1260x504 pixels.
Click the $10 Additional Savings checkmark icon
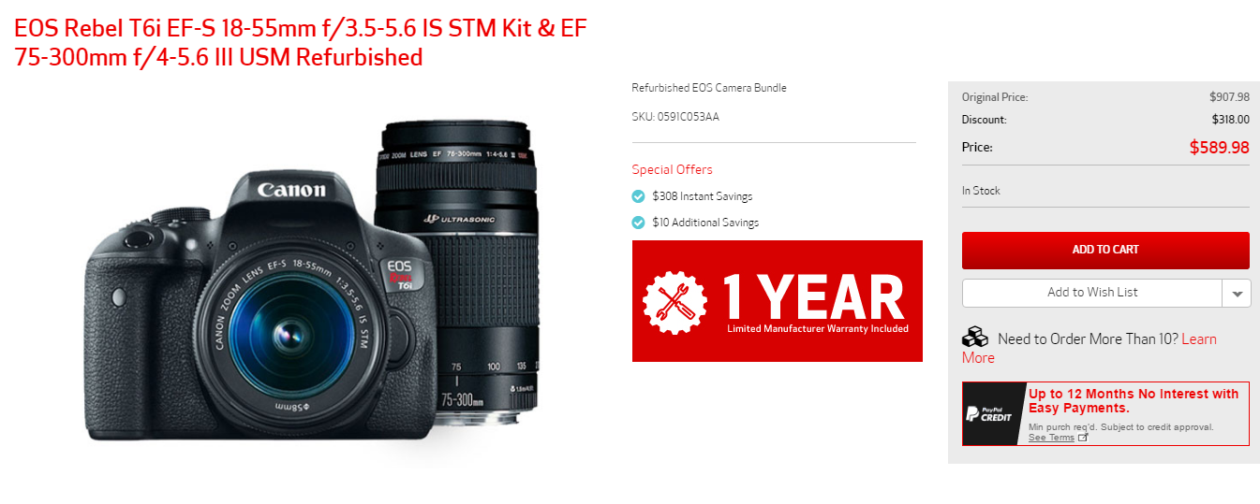click(638, 223)
